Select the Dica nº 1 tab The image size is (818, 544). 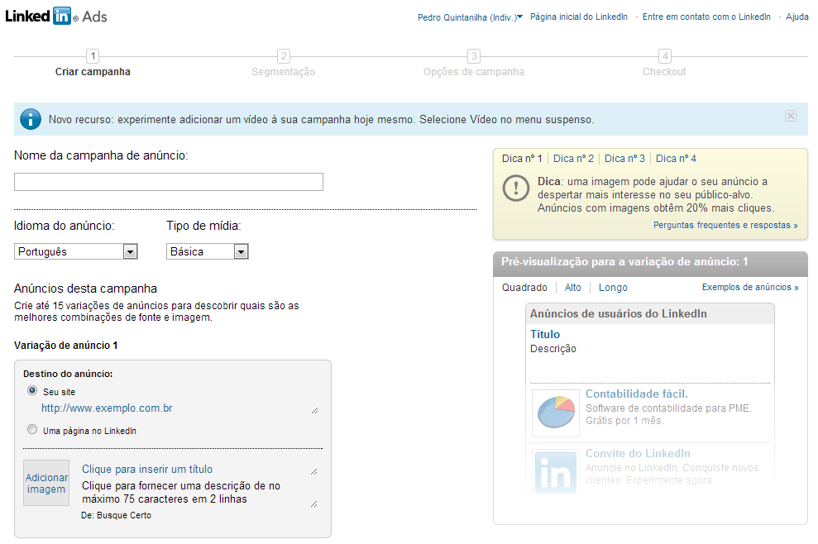coord(522,159)
